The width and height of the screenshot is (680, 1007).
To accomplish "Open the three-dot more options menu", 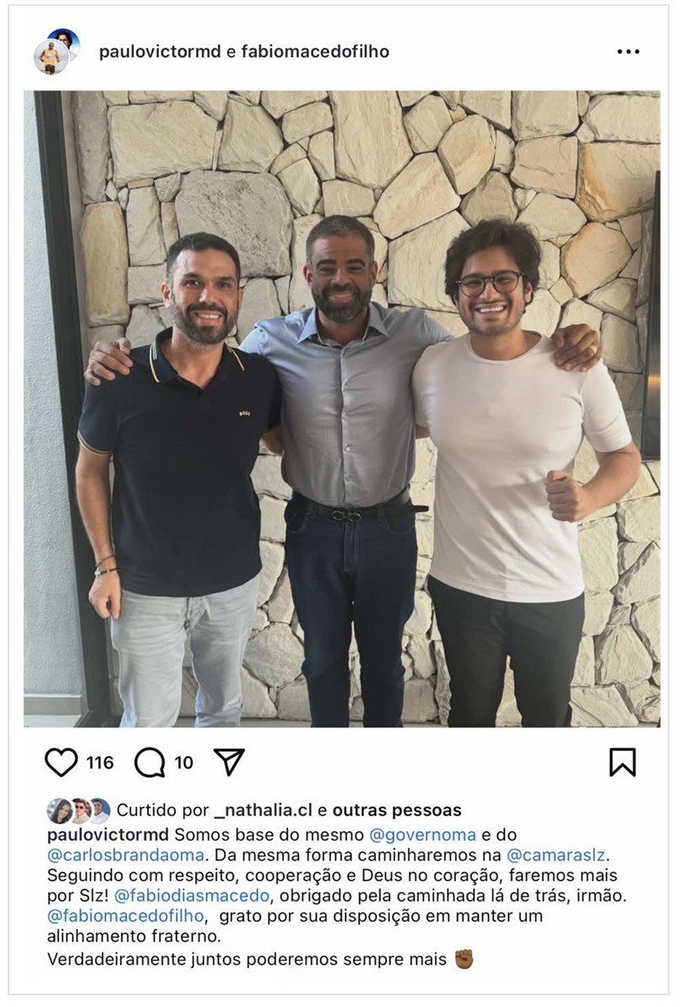I will tap(628, 52).
